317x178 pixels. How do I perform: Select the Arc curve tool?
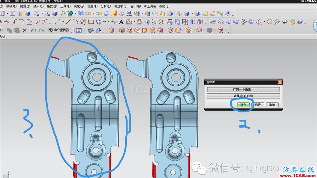[x=76, y=22]
